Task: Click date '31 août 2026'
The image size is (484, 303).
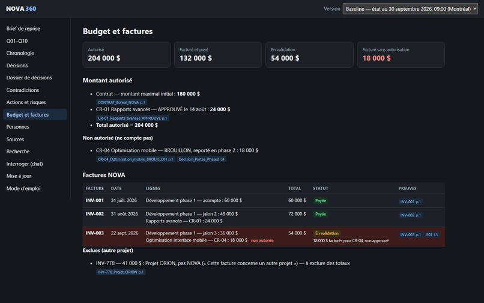Action: (124, 214)
